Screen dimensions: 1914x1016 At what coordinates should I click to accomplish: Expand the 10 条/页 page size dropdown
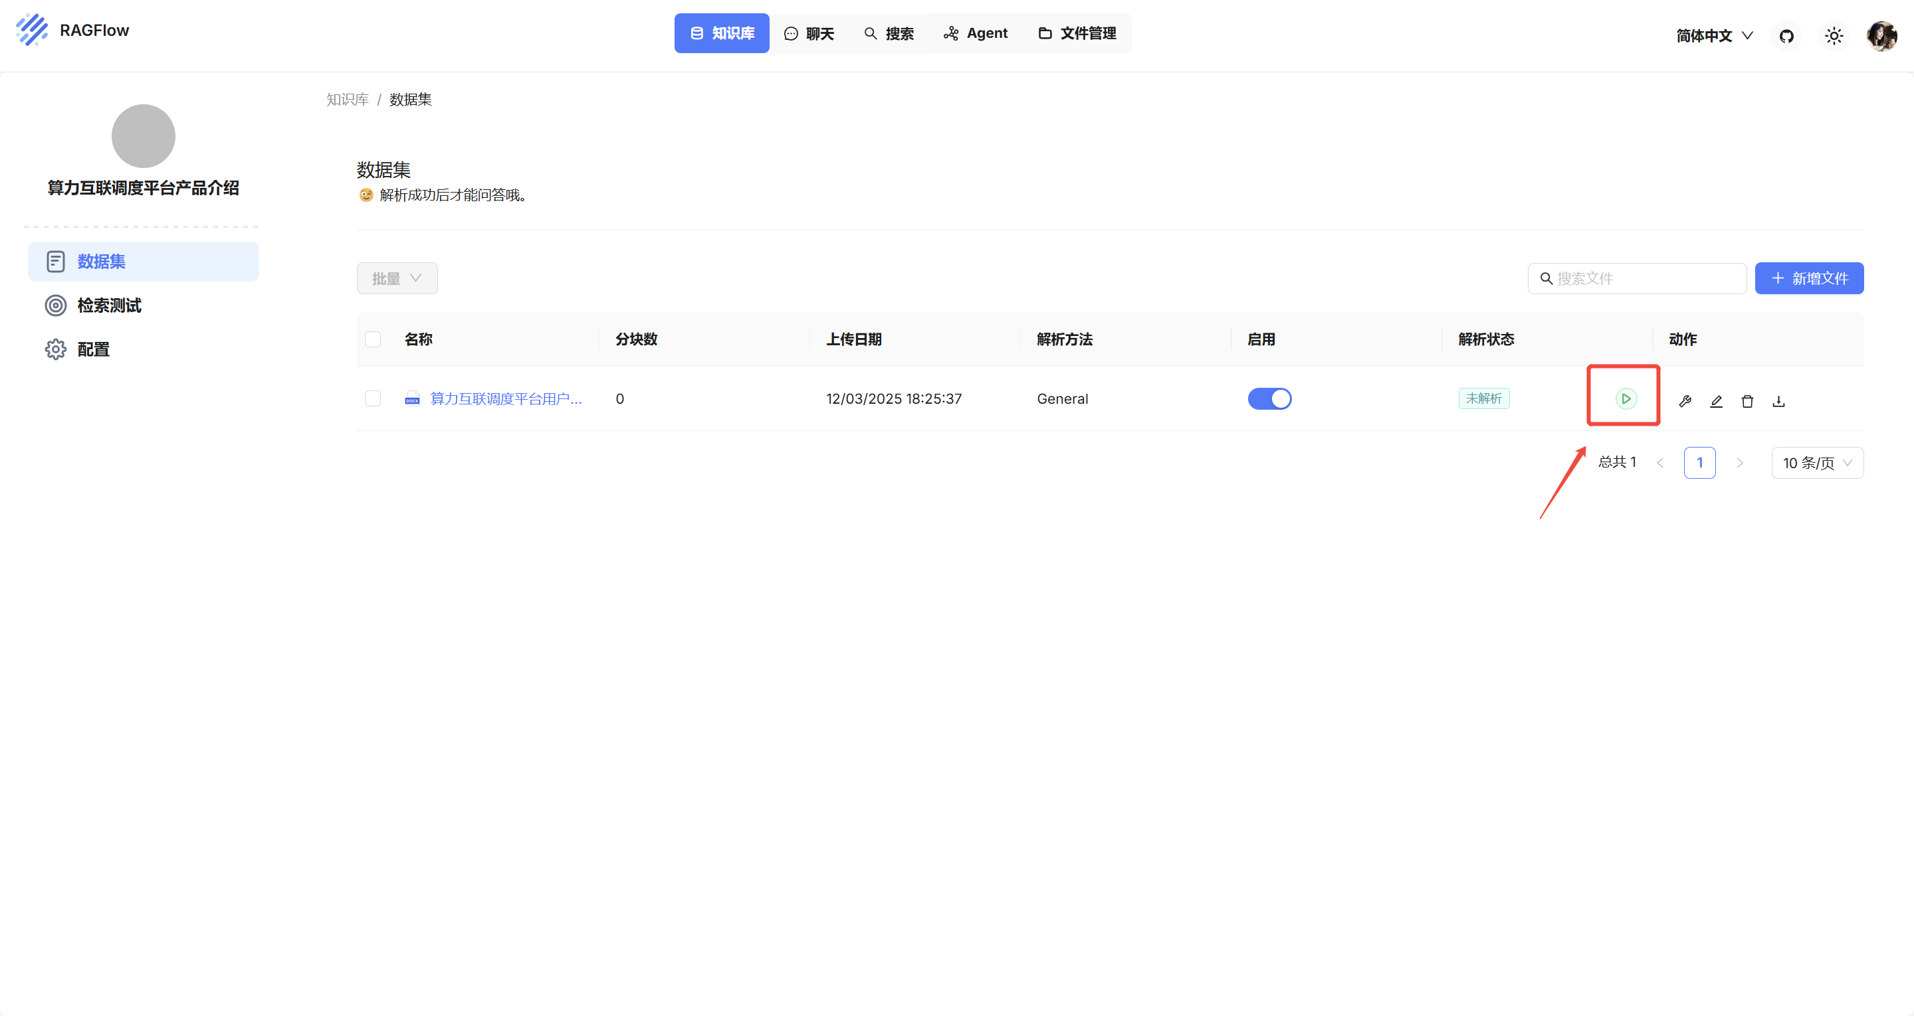(1817, 463)
